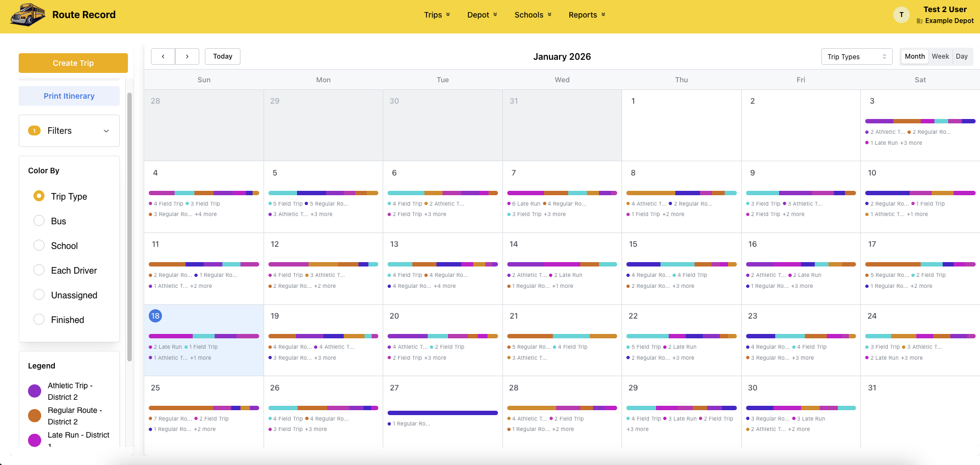Click '6 Late Run' entry on January 7

click(x=524, y=204)
